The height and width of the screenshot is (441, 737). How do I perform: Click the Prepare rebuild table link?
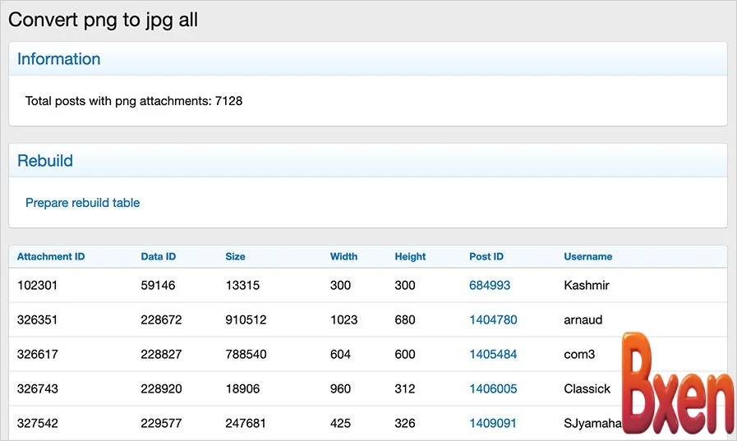point(82,203)
